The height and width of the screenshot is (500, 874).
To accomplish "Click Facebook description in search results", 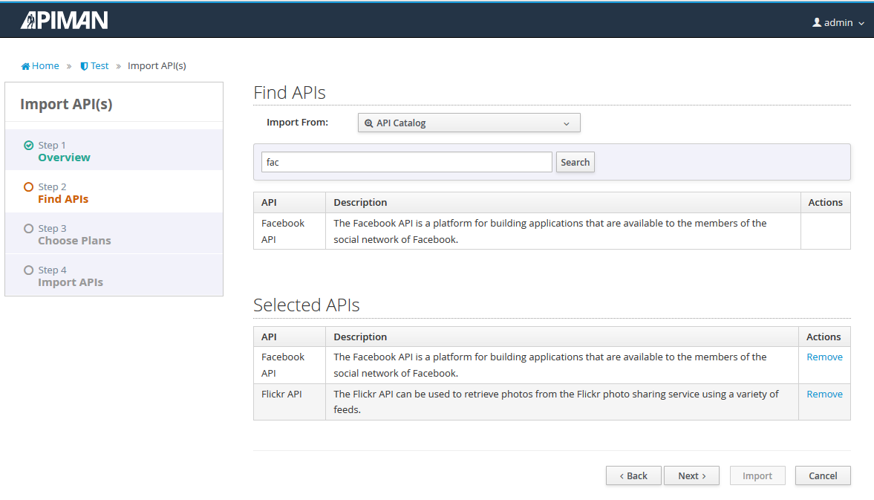I will pyautogui.click(x=550, y=231).
